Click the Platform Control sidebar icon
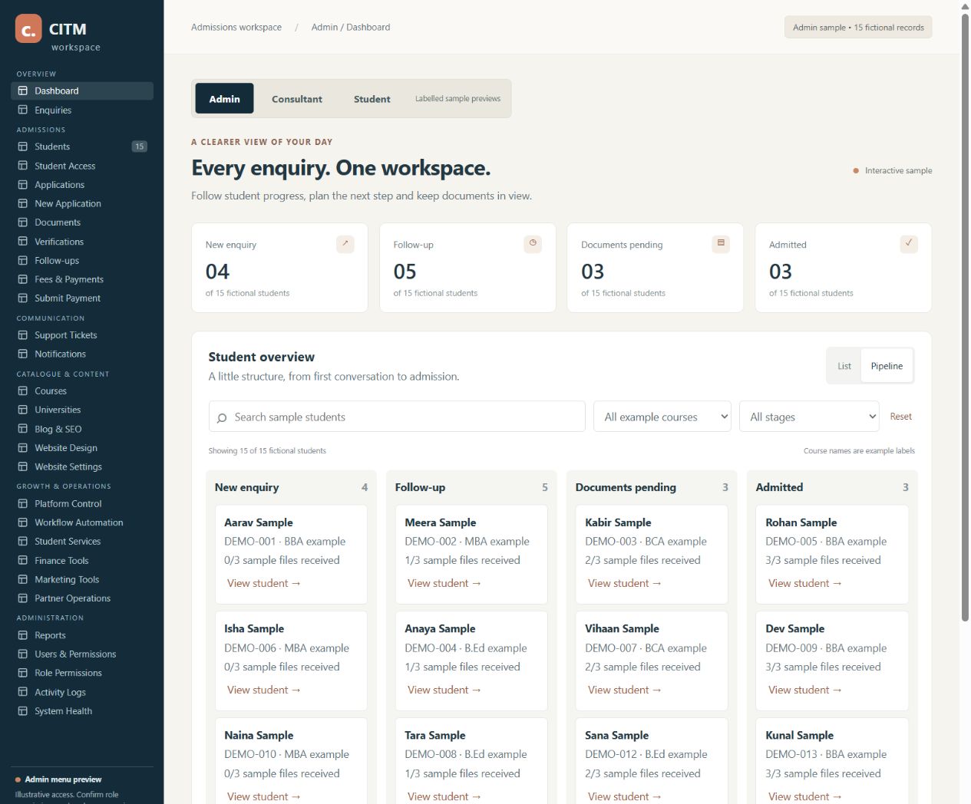 tap(23, 503)
